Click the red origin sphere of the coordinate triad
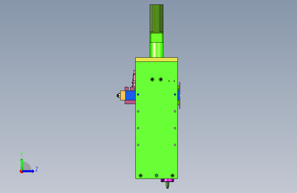Viewport: 297px width, 193px height. point(21,171)
